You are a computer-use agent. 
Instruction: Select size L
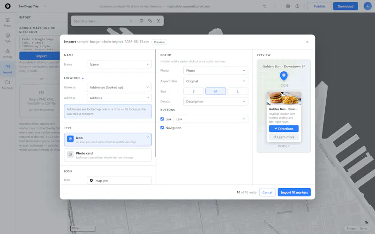pos(238,91)
